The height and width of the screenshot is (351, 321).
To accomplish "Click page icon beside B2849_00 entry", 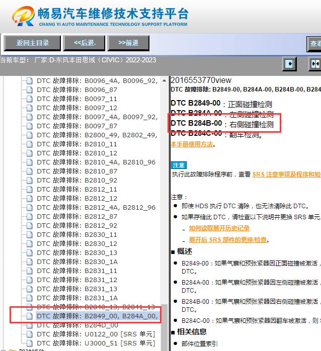I will click(x=29, y=316).
